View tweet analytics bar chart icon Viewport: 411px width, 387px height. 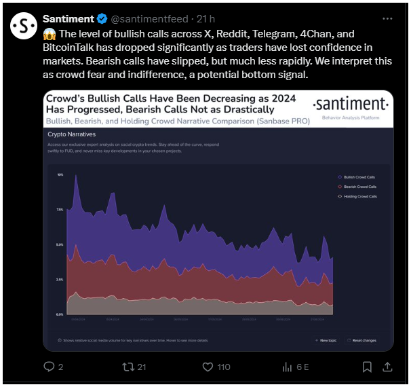(287, 367)
